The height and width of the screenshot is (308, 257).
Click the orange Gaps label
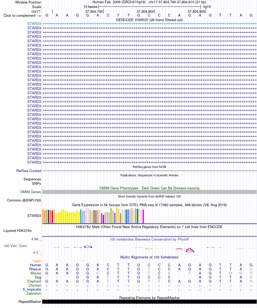pyautogui.click(x=37, y=261)
